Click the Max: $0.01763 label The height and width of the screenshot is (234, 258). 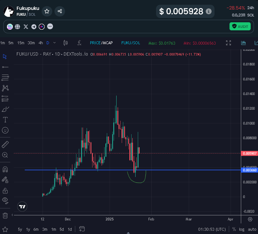162,43
